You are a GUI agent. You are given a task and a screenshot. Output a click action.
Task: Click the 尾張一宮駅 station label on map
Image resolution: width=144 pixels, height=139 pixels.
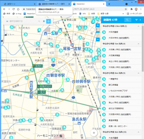72,49
